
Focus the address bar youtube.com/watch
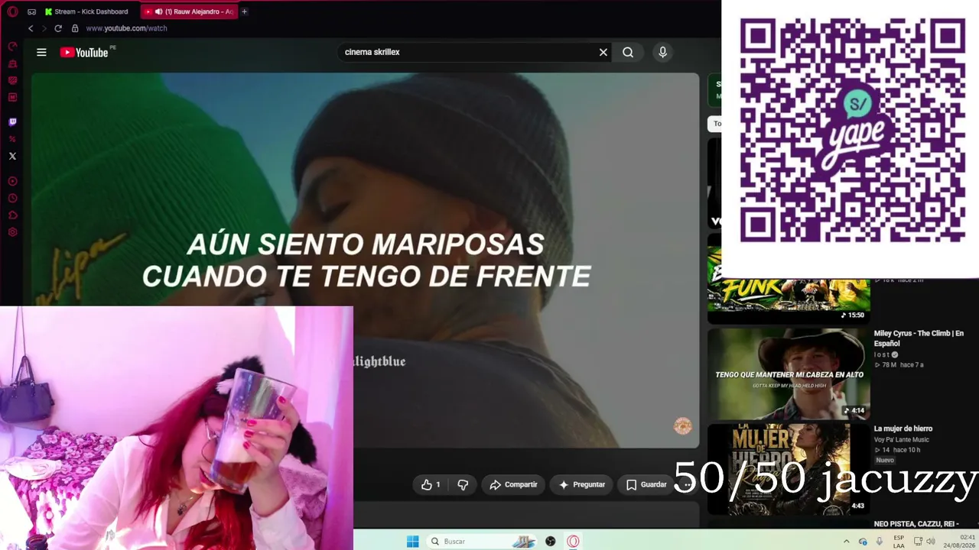[126, 28]
